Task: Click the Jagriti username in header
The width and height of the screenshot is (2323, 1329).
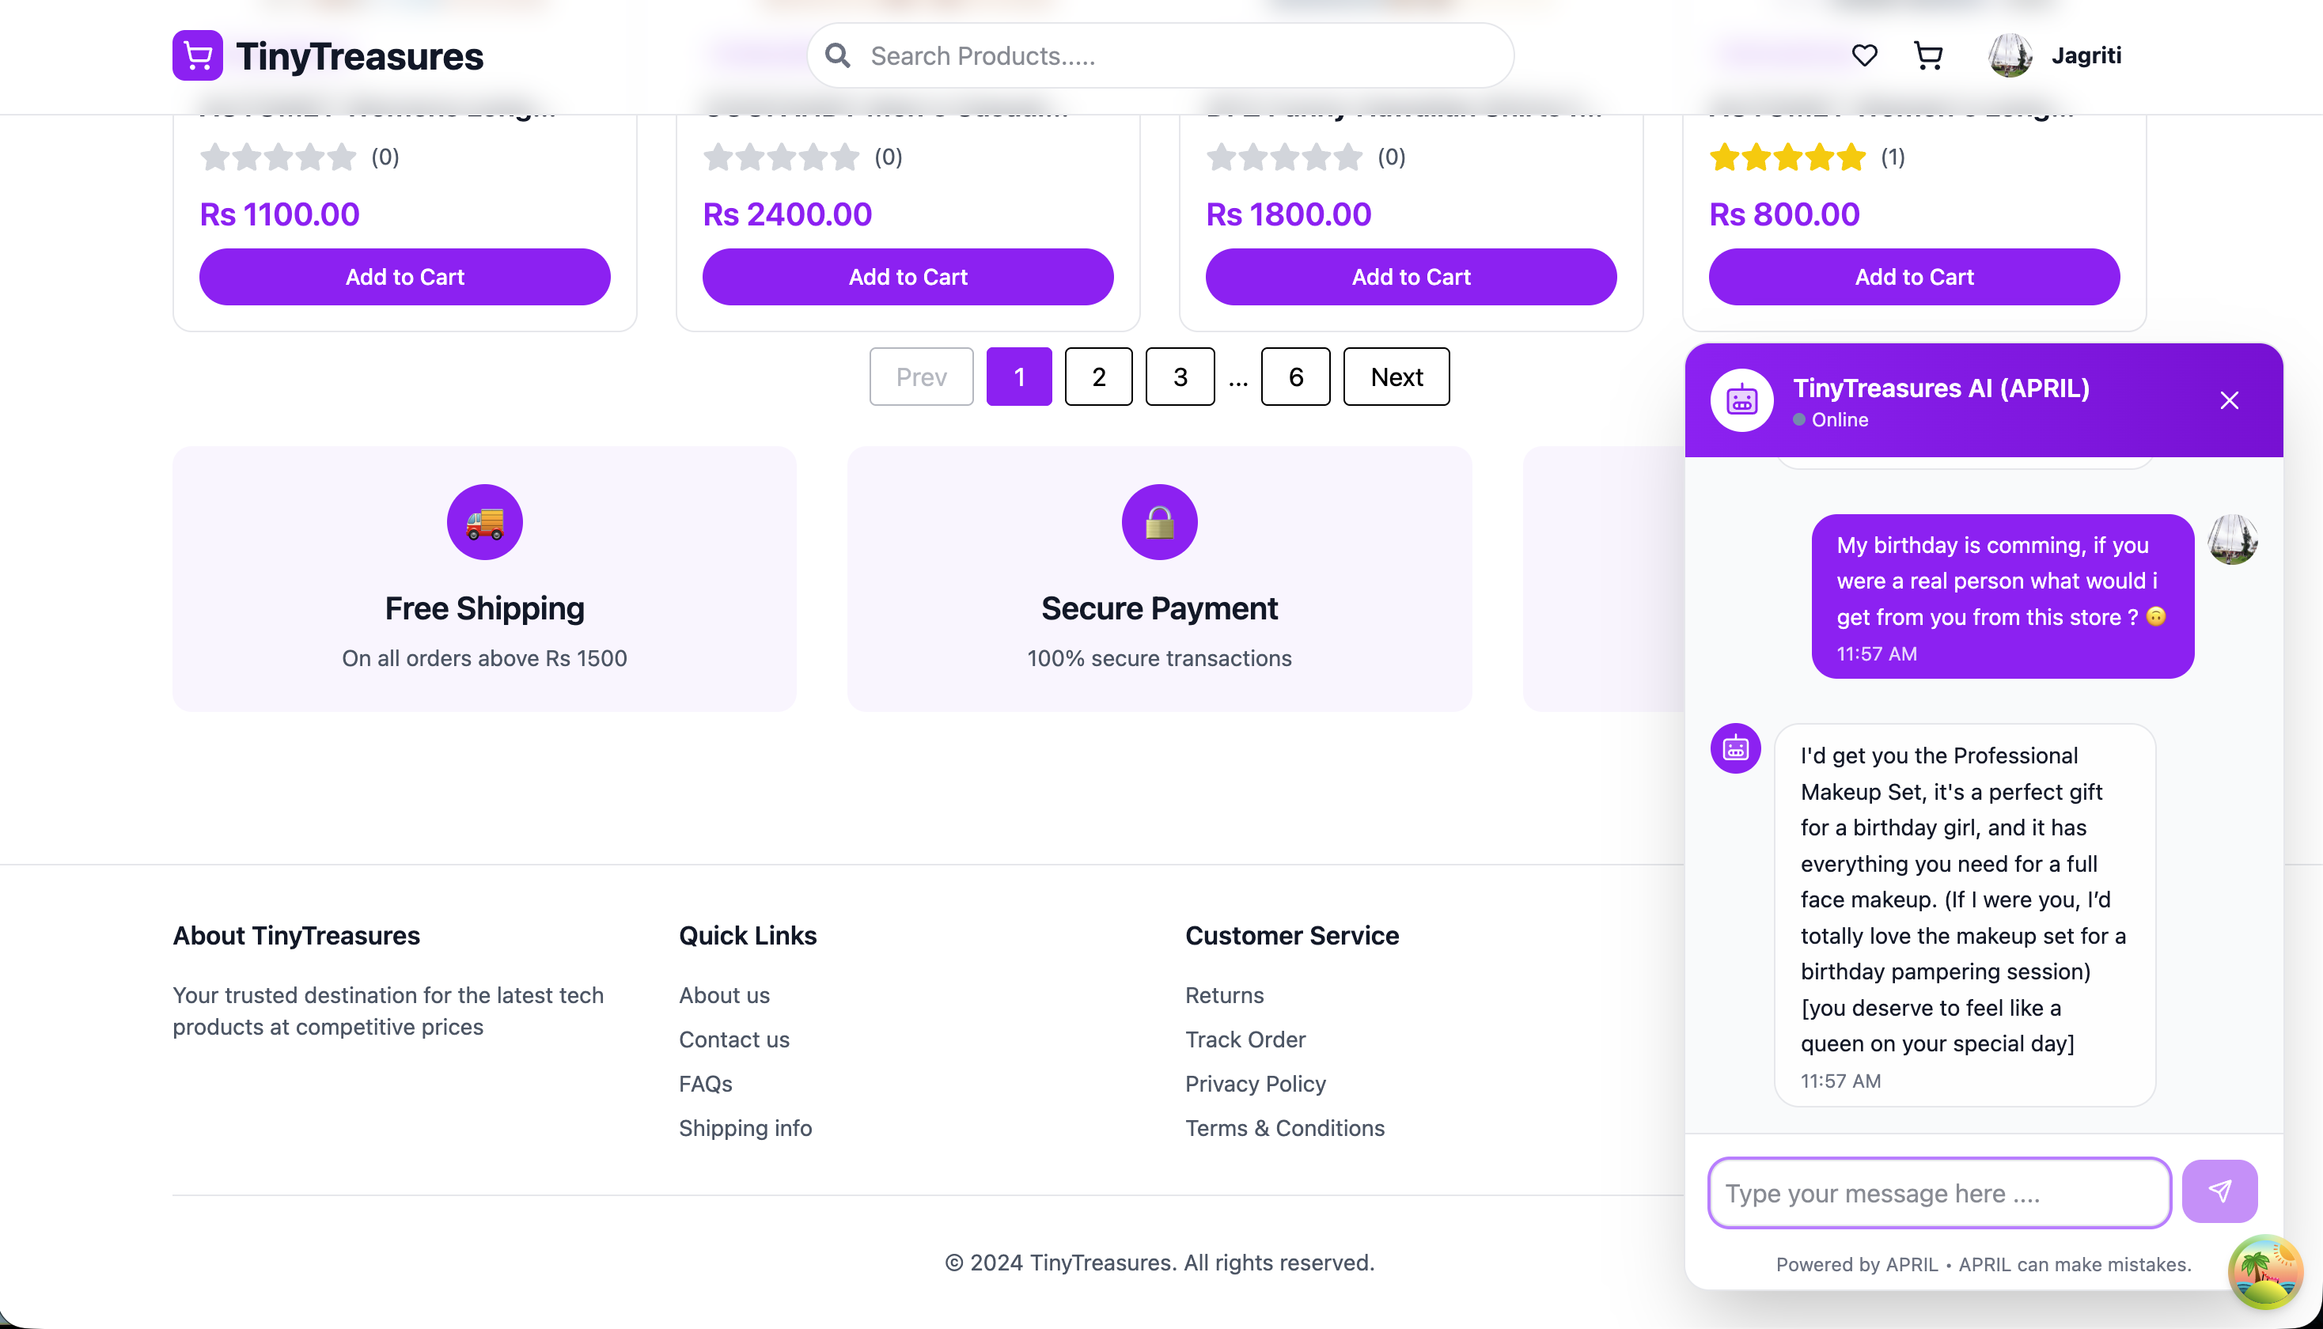Action: 2086,55
